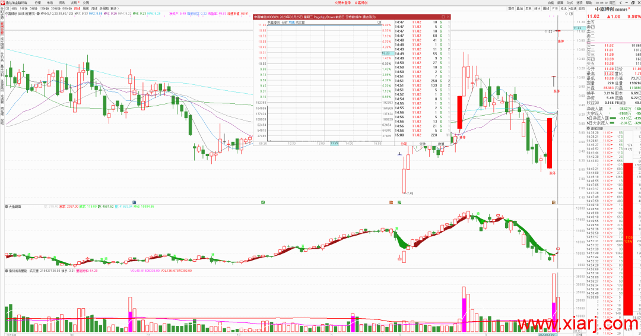
Task: Click the 标记 toolbar button
Action: pos(563,8)
